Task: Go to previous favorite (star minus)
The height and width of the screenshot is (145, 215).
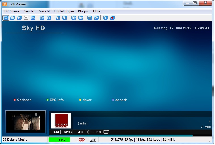Action: 58,18
